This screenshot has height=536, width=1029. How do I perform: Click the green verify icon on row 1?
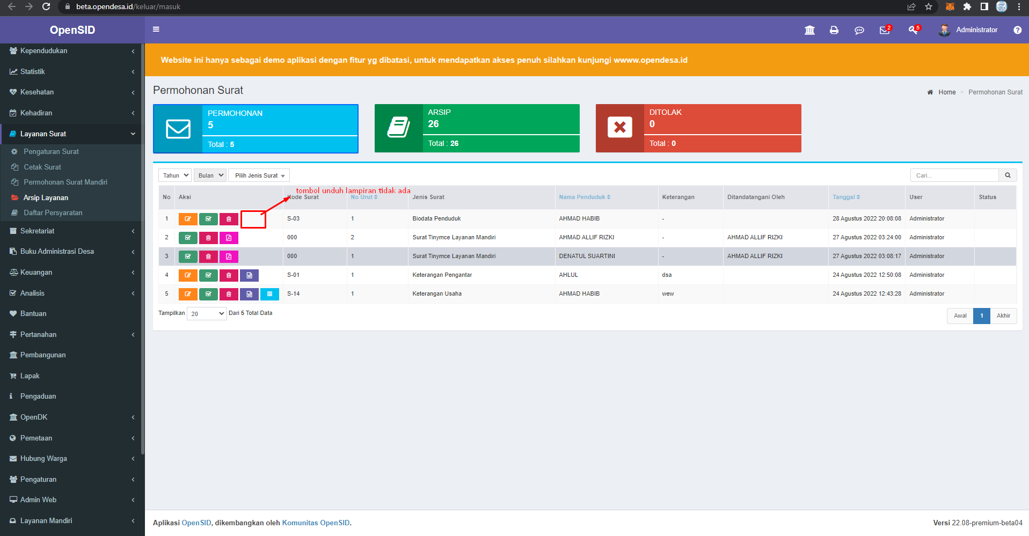pos(208,219)
